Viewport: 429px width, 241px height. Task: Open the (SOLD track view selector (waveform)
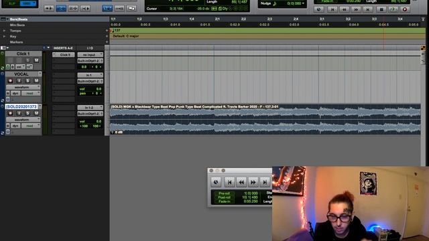(x=23, y=120)
